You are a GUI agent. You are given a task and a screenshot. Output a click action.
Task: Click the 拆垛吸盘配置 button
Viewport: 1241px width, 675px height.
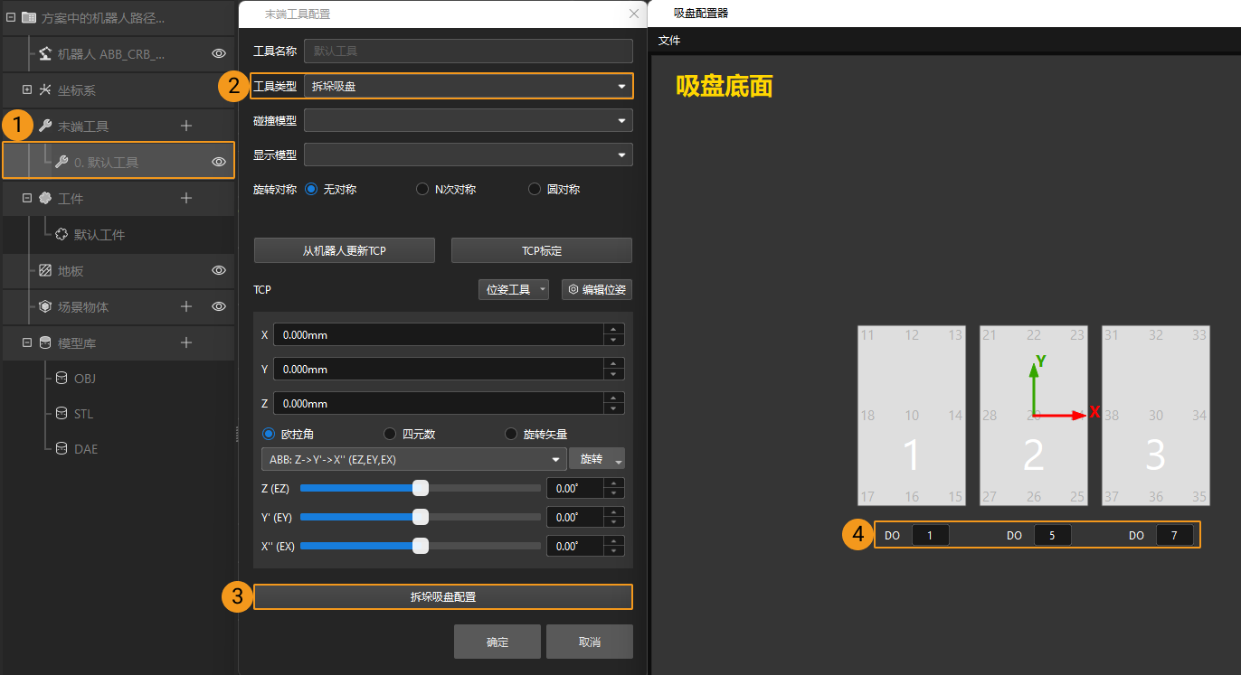(x=442, y=596)
